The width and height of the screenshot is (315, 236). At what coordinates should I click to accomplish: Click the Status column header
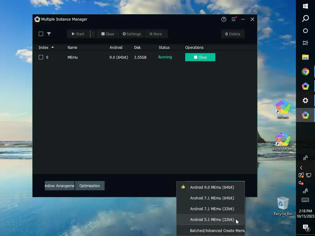pos(164,48)
